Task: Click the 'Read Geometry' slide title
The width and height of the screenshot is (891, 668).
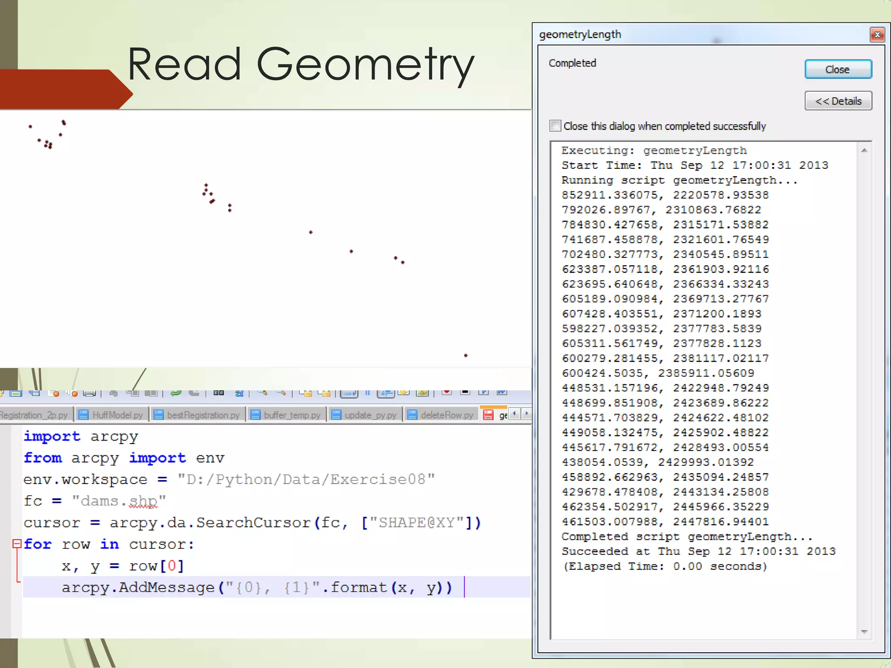Action: click(x=301, y=65)
